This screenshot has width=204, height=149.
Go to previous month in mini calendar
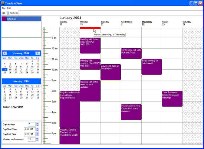pos(5,53)
